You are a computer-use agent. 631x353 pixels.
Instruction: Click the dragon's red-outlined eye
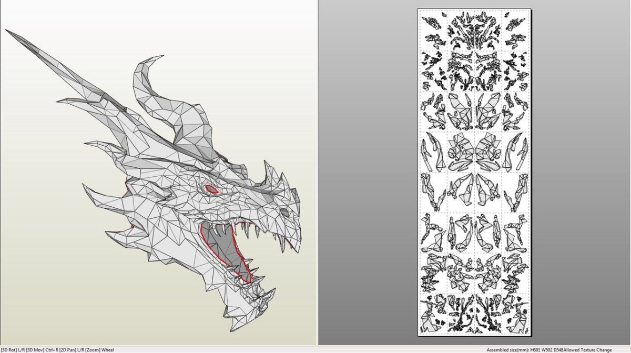click(x=211, y=189)
